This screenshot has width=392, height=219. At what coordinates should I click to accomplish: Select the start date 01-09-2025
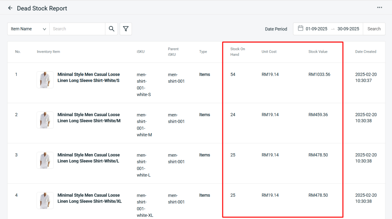click(x=316, y=29)
